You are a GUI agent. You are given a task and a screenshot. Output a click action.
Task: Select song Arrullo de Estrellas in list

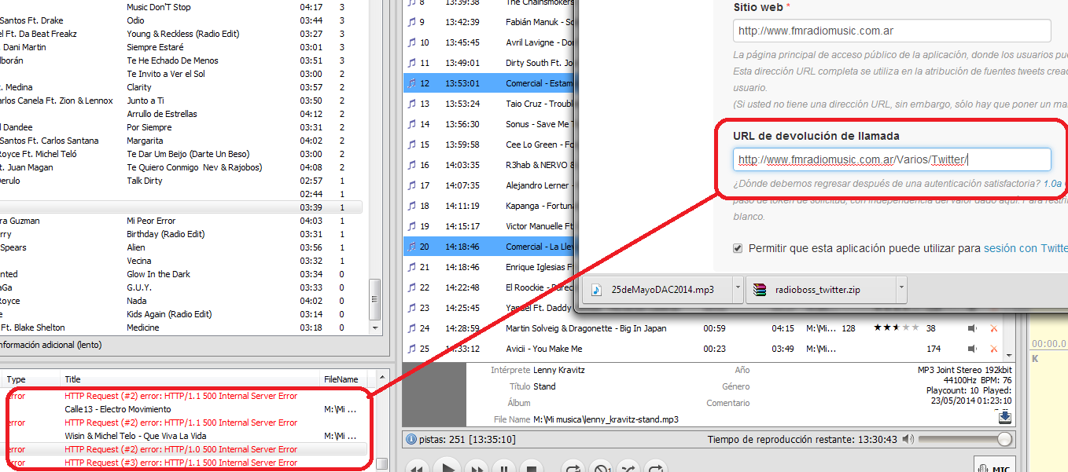tap(161, 114)
